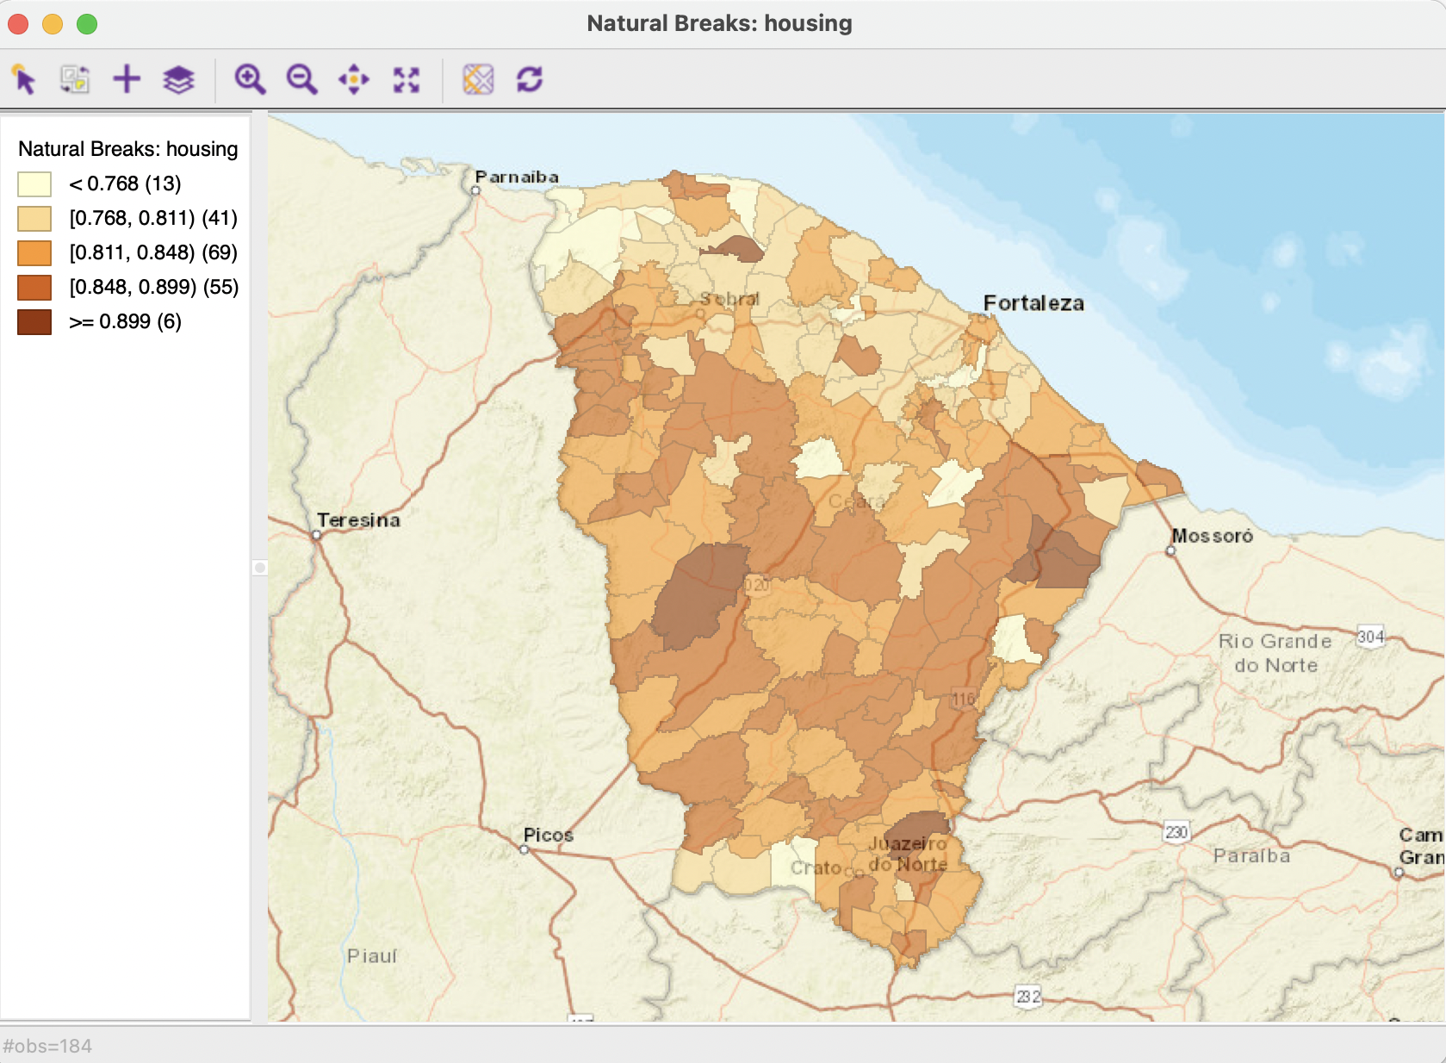Click the Mossoró city label on map
This screenshot has width=1446, height=1063.
[1212, 536]
